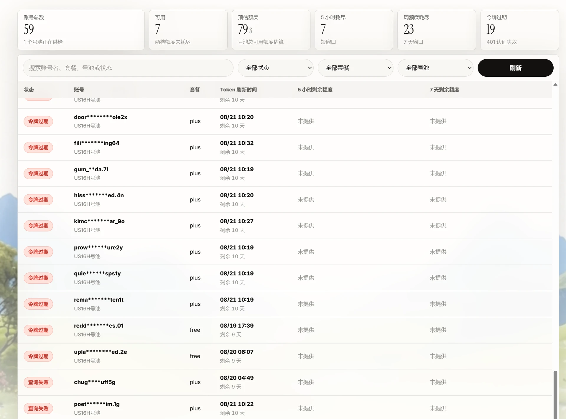The width and height of the screenshot is (566, 419).
Task: Click refresh time 08/21 10:22
Action: click(237, 404)
